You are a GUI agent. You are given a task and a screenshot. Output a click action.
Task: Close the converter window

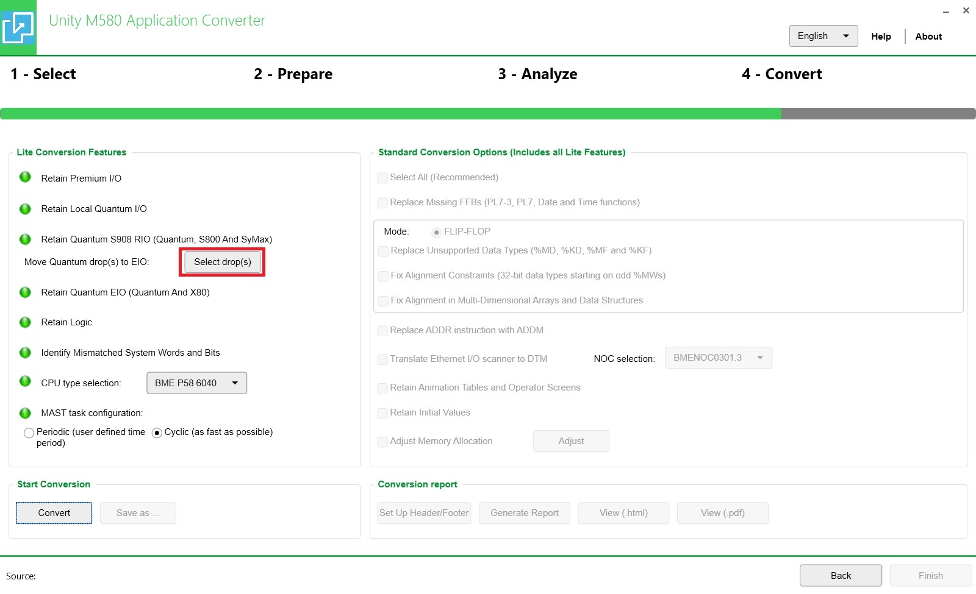[966, 10]
